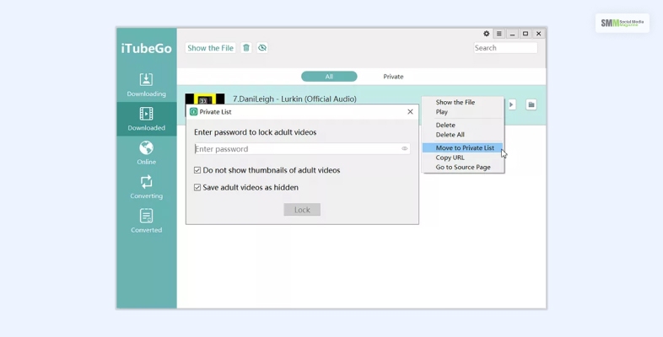This screenshot has height=337, width=663.
Task: Click the crossed-eye private mode icon
Action: (262, 48)
